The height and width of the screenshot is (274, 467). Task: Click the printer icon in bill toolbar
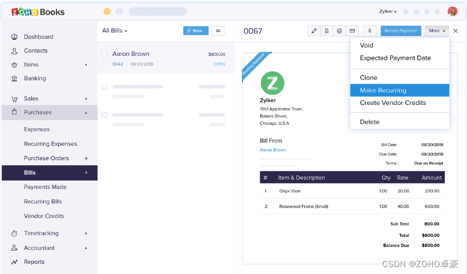(339, 31)
